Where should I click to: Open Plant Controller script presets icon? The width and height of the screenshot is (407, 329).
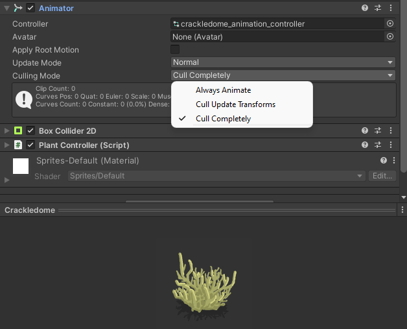[x=378, y=145]
